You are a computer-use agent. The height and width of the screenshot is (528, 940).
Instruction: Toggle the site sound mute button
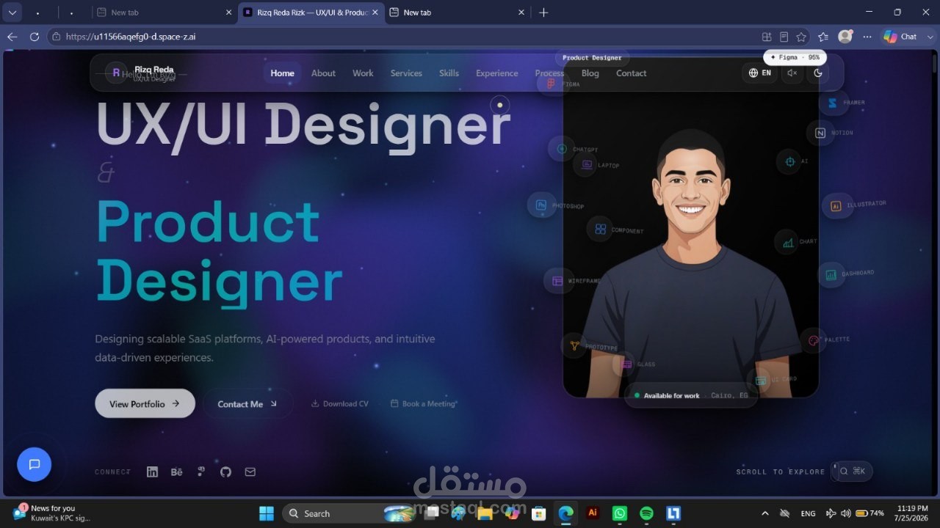click(x=792, y=73)
